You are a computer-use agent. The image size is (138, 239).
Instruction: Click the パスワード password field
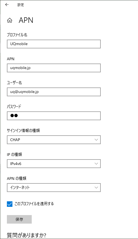coord(54,116)
